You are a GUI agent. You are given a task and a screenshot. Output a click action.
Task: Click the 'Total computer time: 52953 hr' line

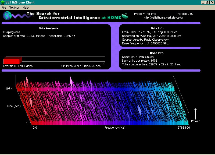pyautogui.click(x=152, y=64)
